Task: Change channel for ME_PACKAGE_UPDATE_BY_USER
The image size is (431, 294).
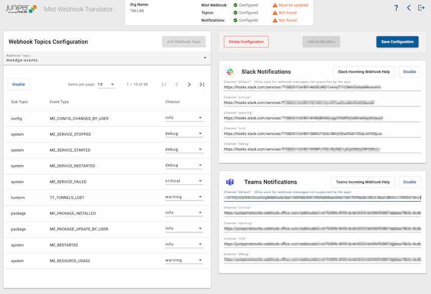Action: coord(184,229)
